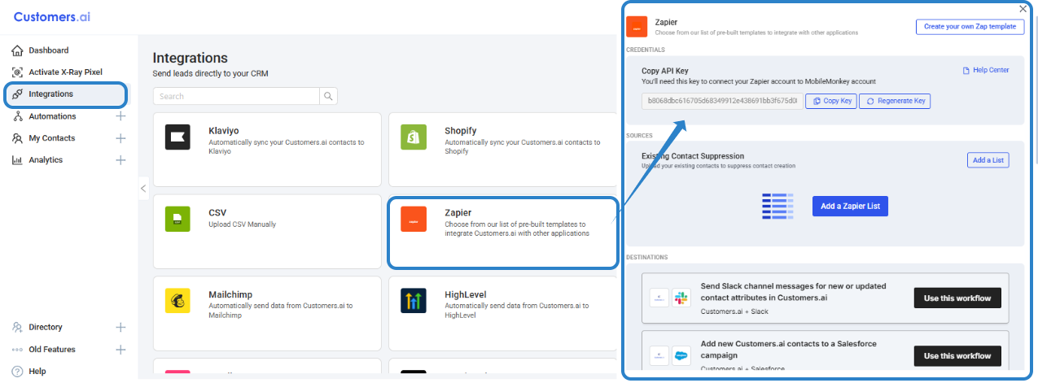This screenshot has height=383, width=1038.
Task: Click the HighLevel arrows logo
Action: click(x=414, y=301)
